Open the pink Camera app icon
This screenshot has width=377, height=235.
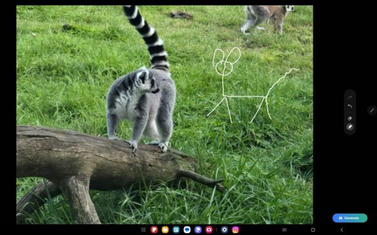pos(209,230)
